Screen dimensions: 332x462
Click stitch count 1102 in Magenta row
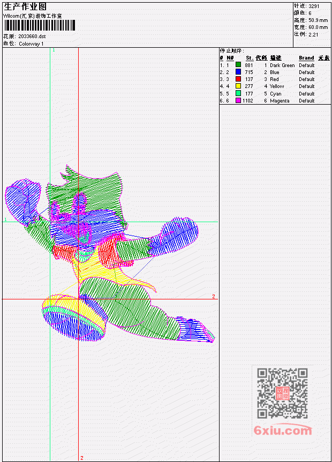click(x=248, y=101)
